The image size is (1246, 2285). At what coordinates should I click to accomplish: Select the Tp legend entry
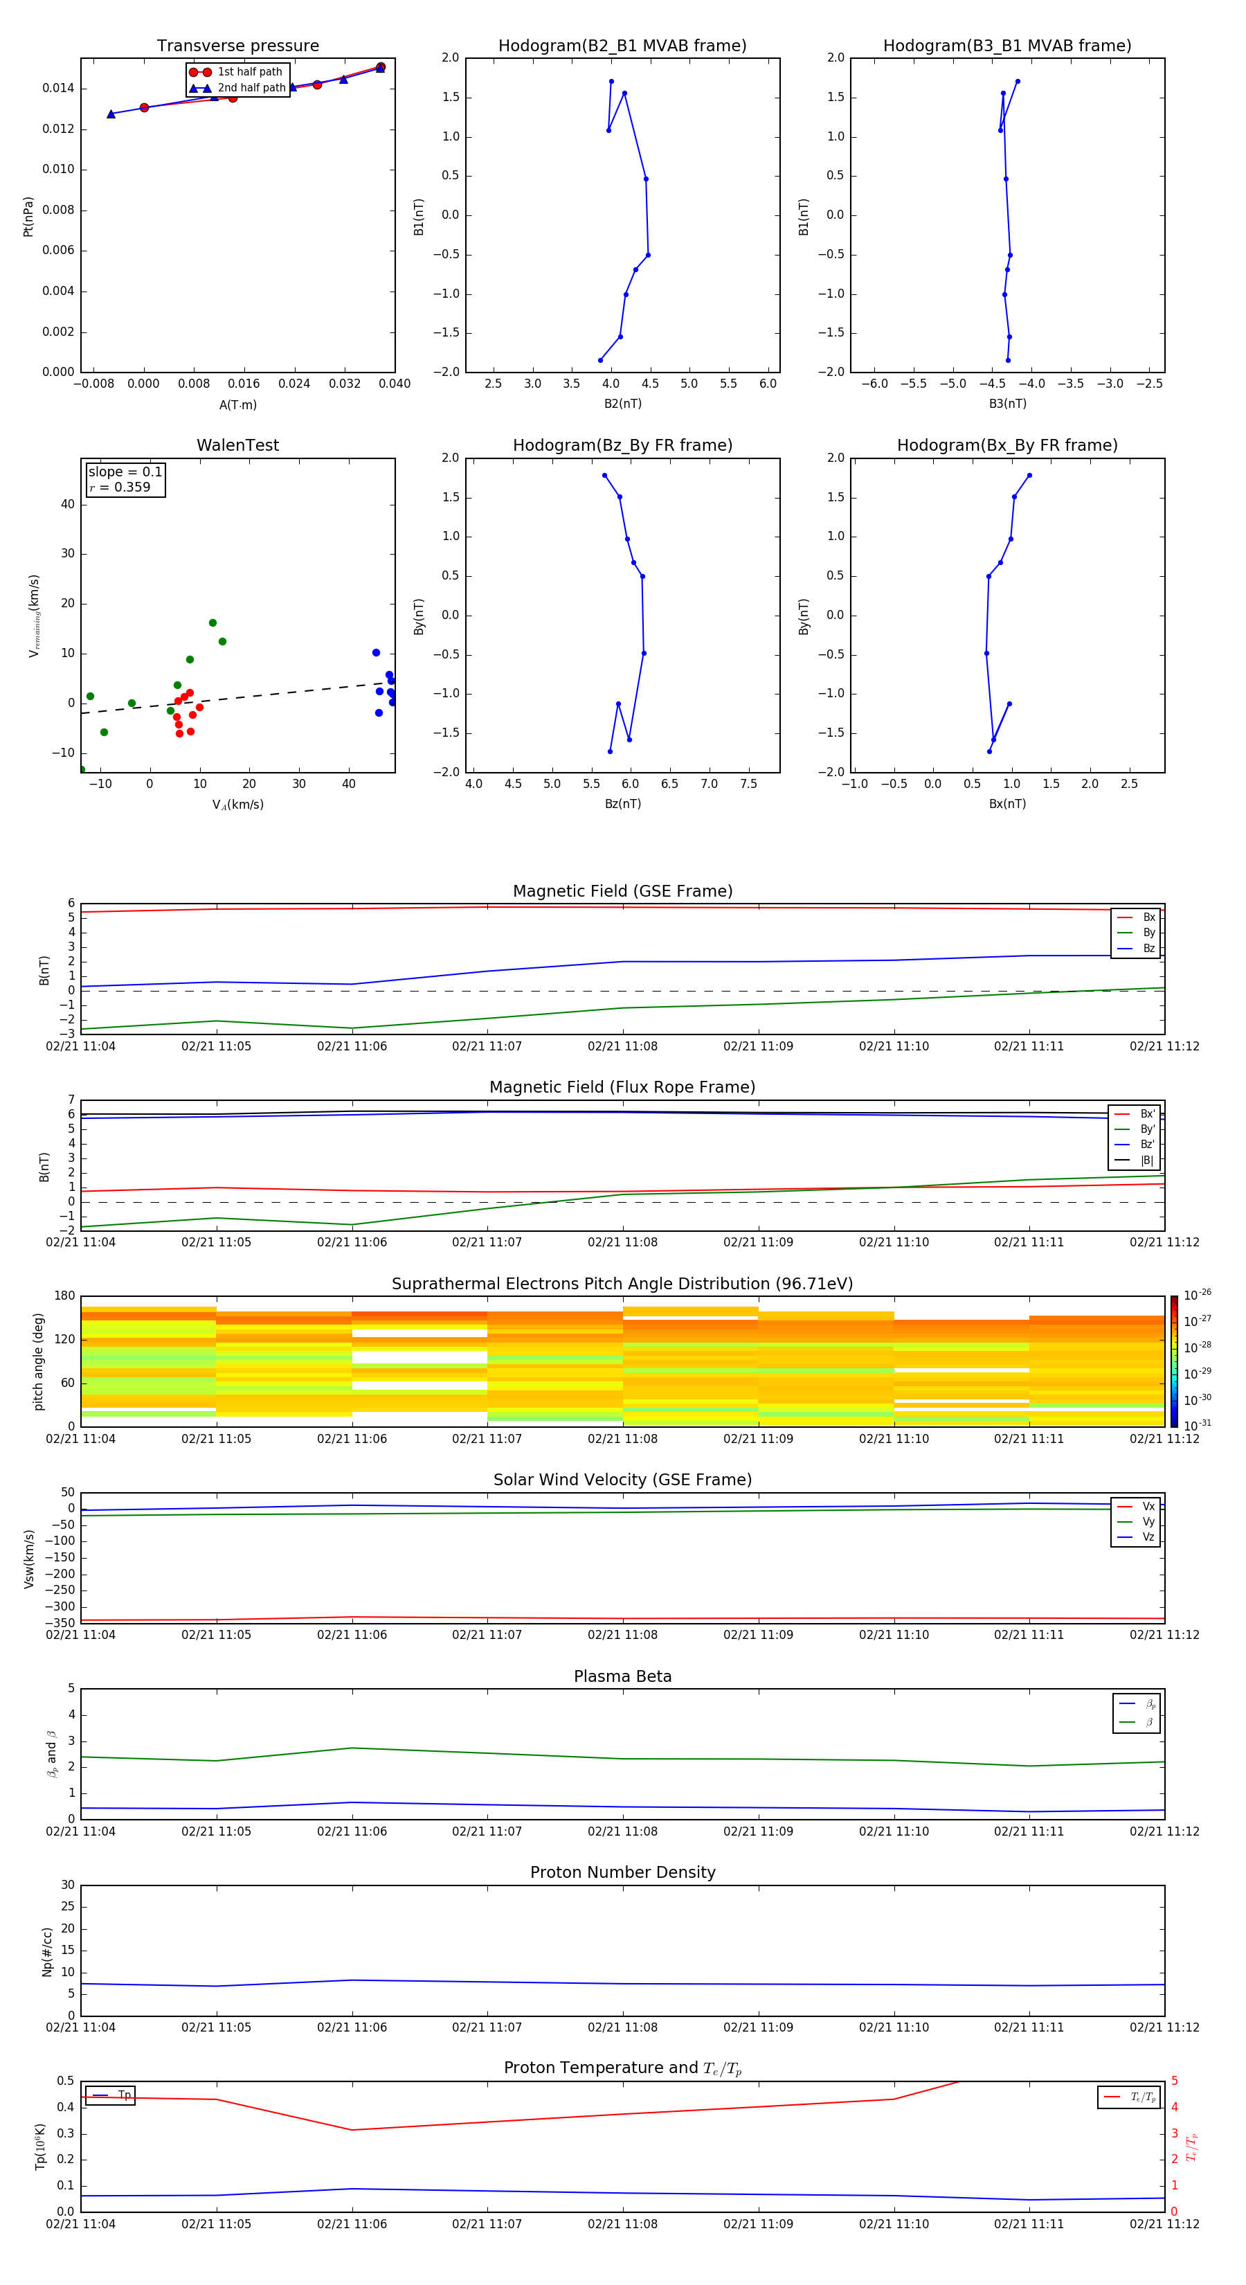click(111, 2095)
